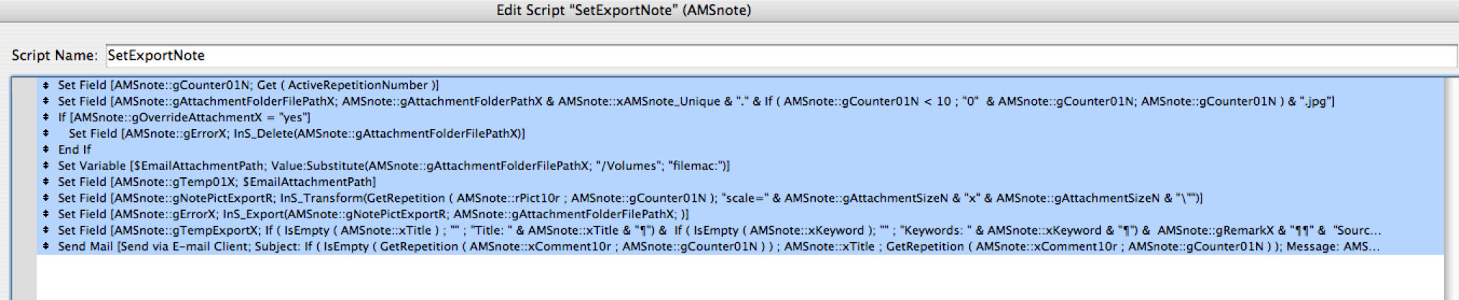Click the handle beside the InS_Export Set Field step
Screen dimensions: 1459x300
[46, 214]
